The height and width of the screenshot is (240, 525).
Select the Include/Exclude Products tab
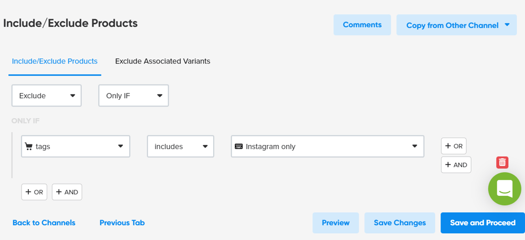55,61
